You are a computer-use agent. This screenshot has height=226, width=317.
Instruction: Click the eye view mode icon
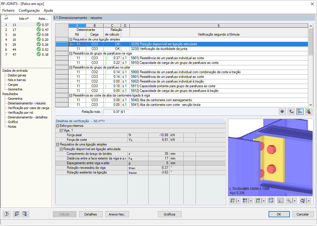click(282, 111)
